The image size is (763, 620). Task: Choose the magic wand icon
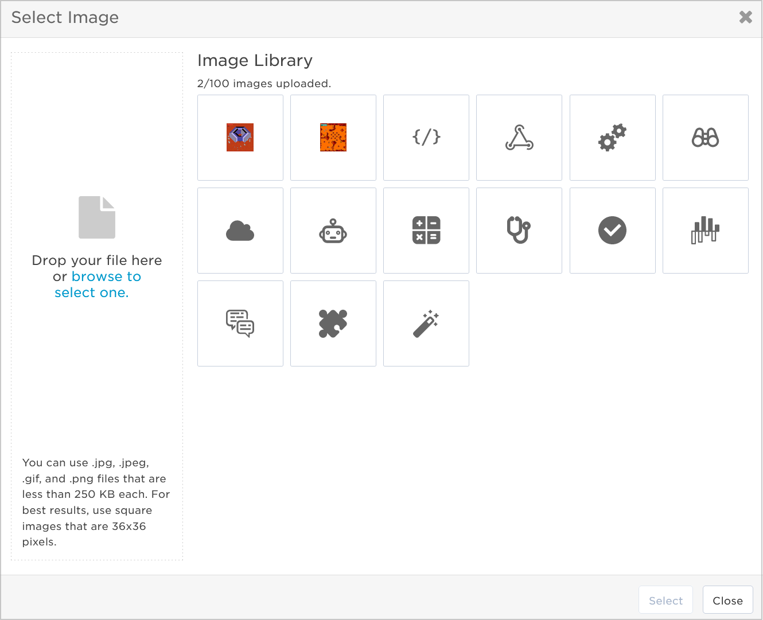(426, 323)
